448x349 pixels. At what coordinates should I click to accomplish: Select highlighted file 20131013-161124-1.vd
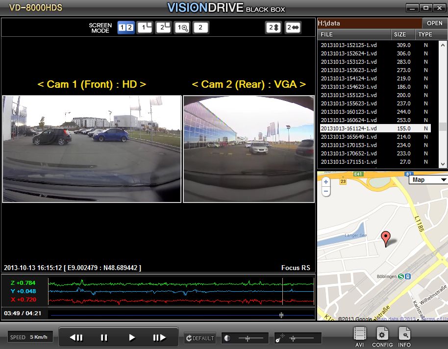coord(375,128)
